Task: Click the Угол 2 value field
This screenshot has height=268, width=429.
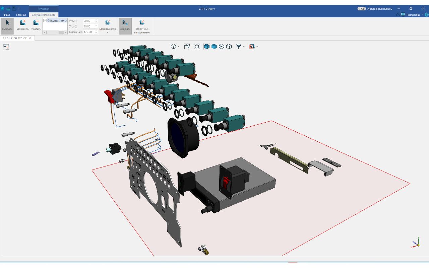Action: click(89, 26)
